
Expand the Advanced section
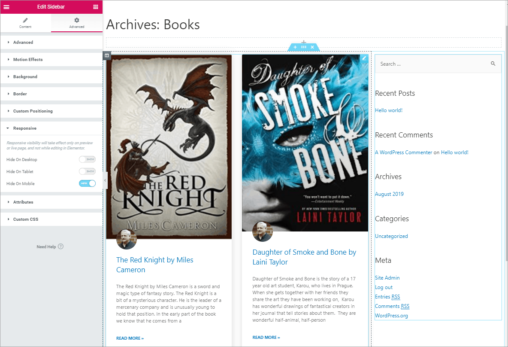click(x=51, y=42)
